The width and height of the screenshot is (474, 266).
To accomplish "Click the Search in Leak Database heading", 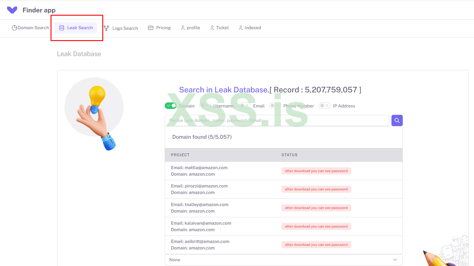I will [x=224, y=90].
